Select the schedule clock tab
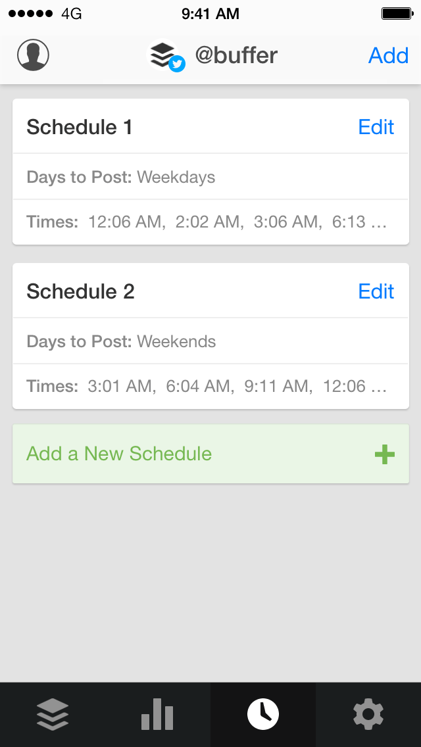This screenshot has width=421, height=747. (263, 714)
